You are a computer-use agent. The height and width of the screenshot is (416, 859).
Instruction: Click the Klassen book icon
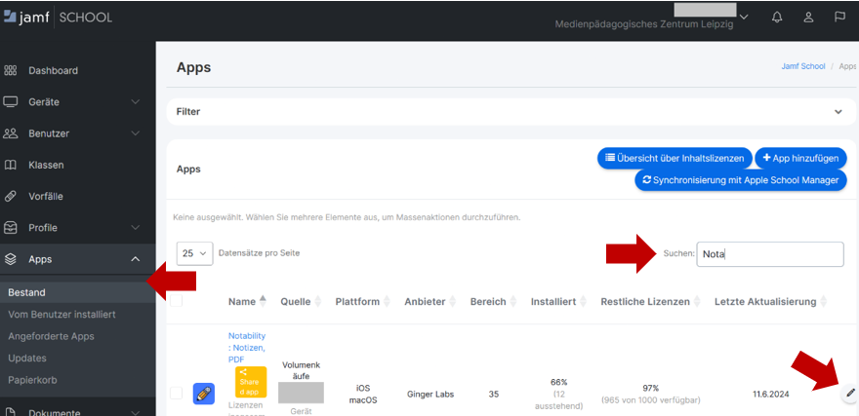pos(11,165)
